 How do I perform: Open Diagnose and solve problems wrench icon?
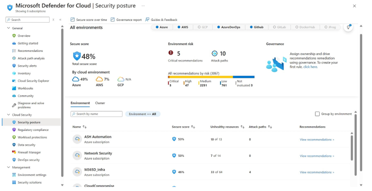click(x=14, y=105)
